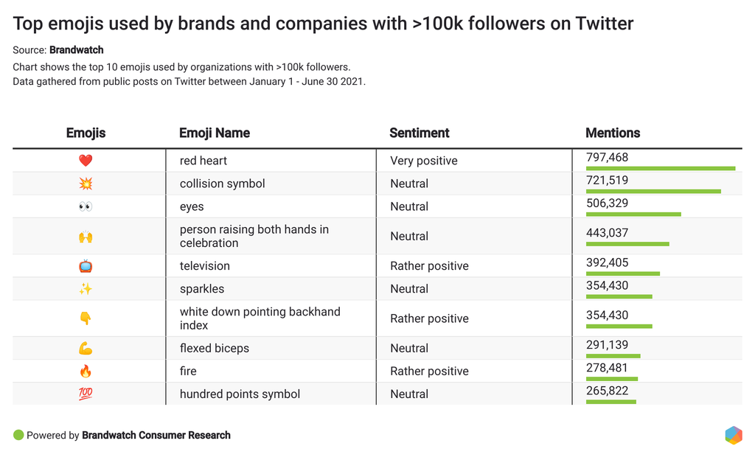Click the flexed biceps emoji

coord(86,349)
